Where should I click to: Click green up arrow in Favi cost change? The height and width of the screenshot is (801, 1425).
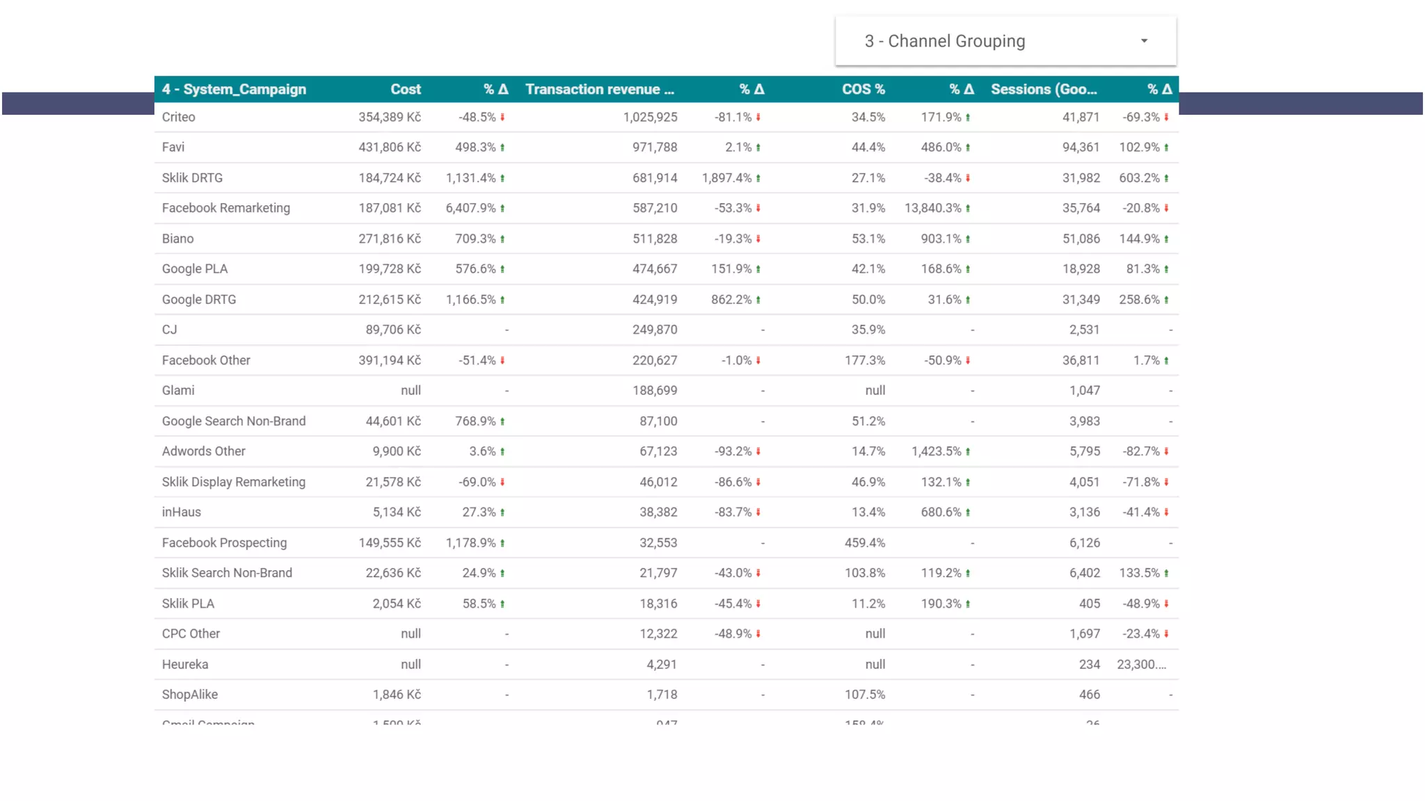(502, 147)
